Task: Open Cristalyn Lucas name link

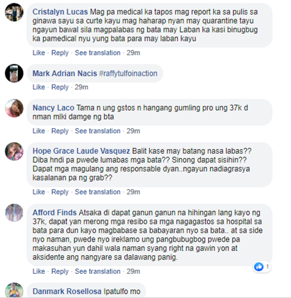Action: tap(60, 12)
